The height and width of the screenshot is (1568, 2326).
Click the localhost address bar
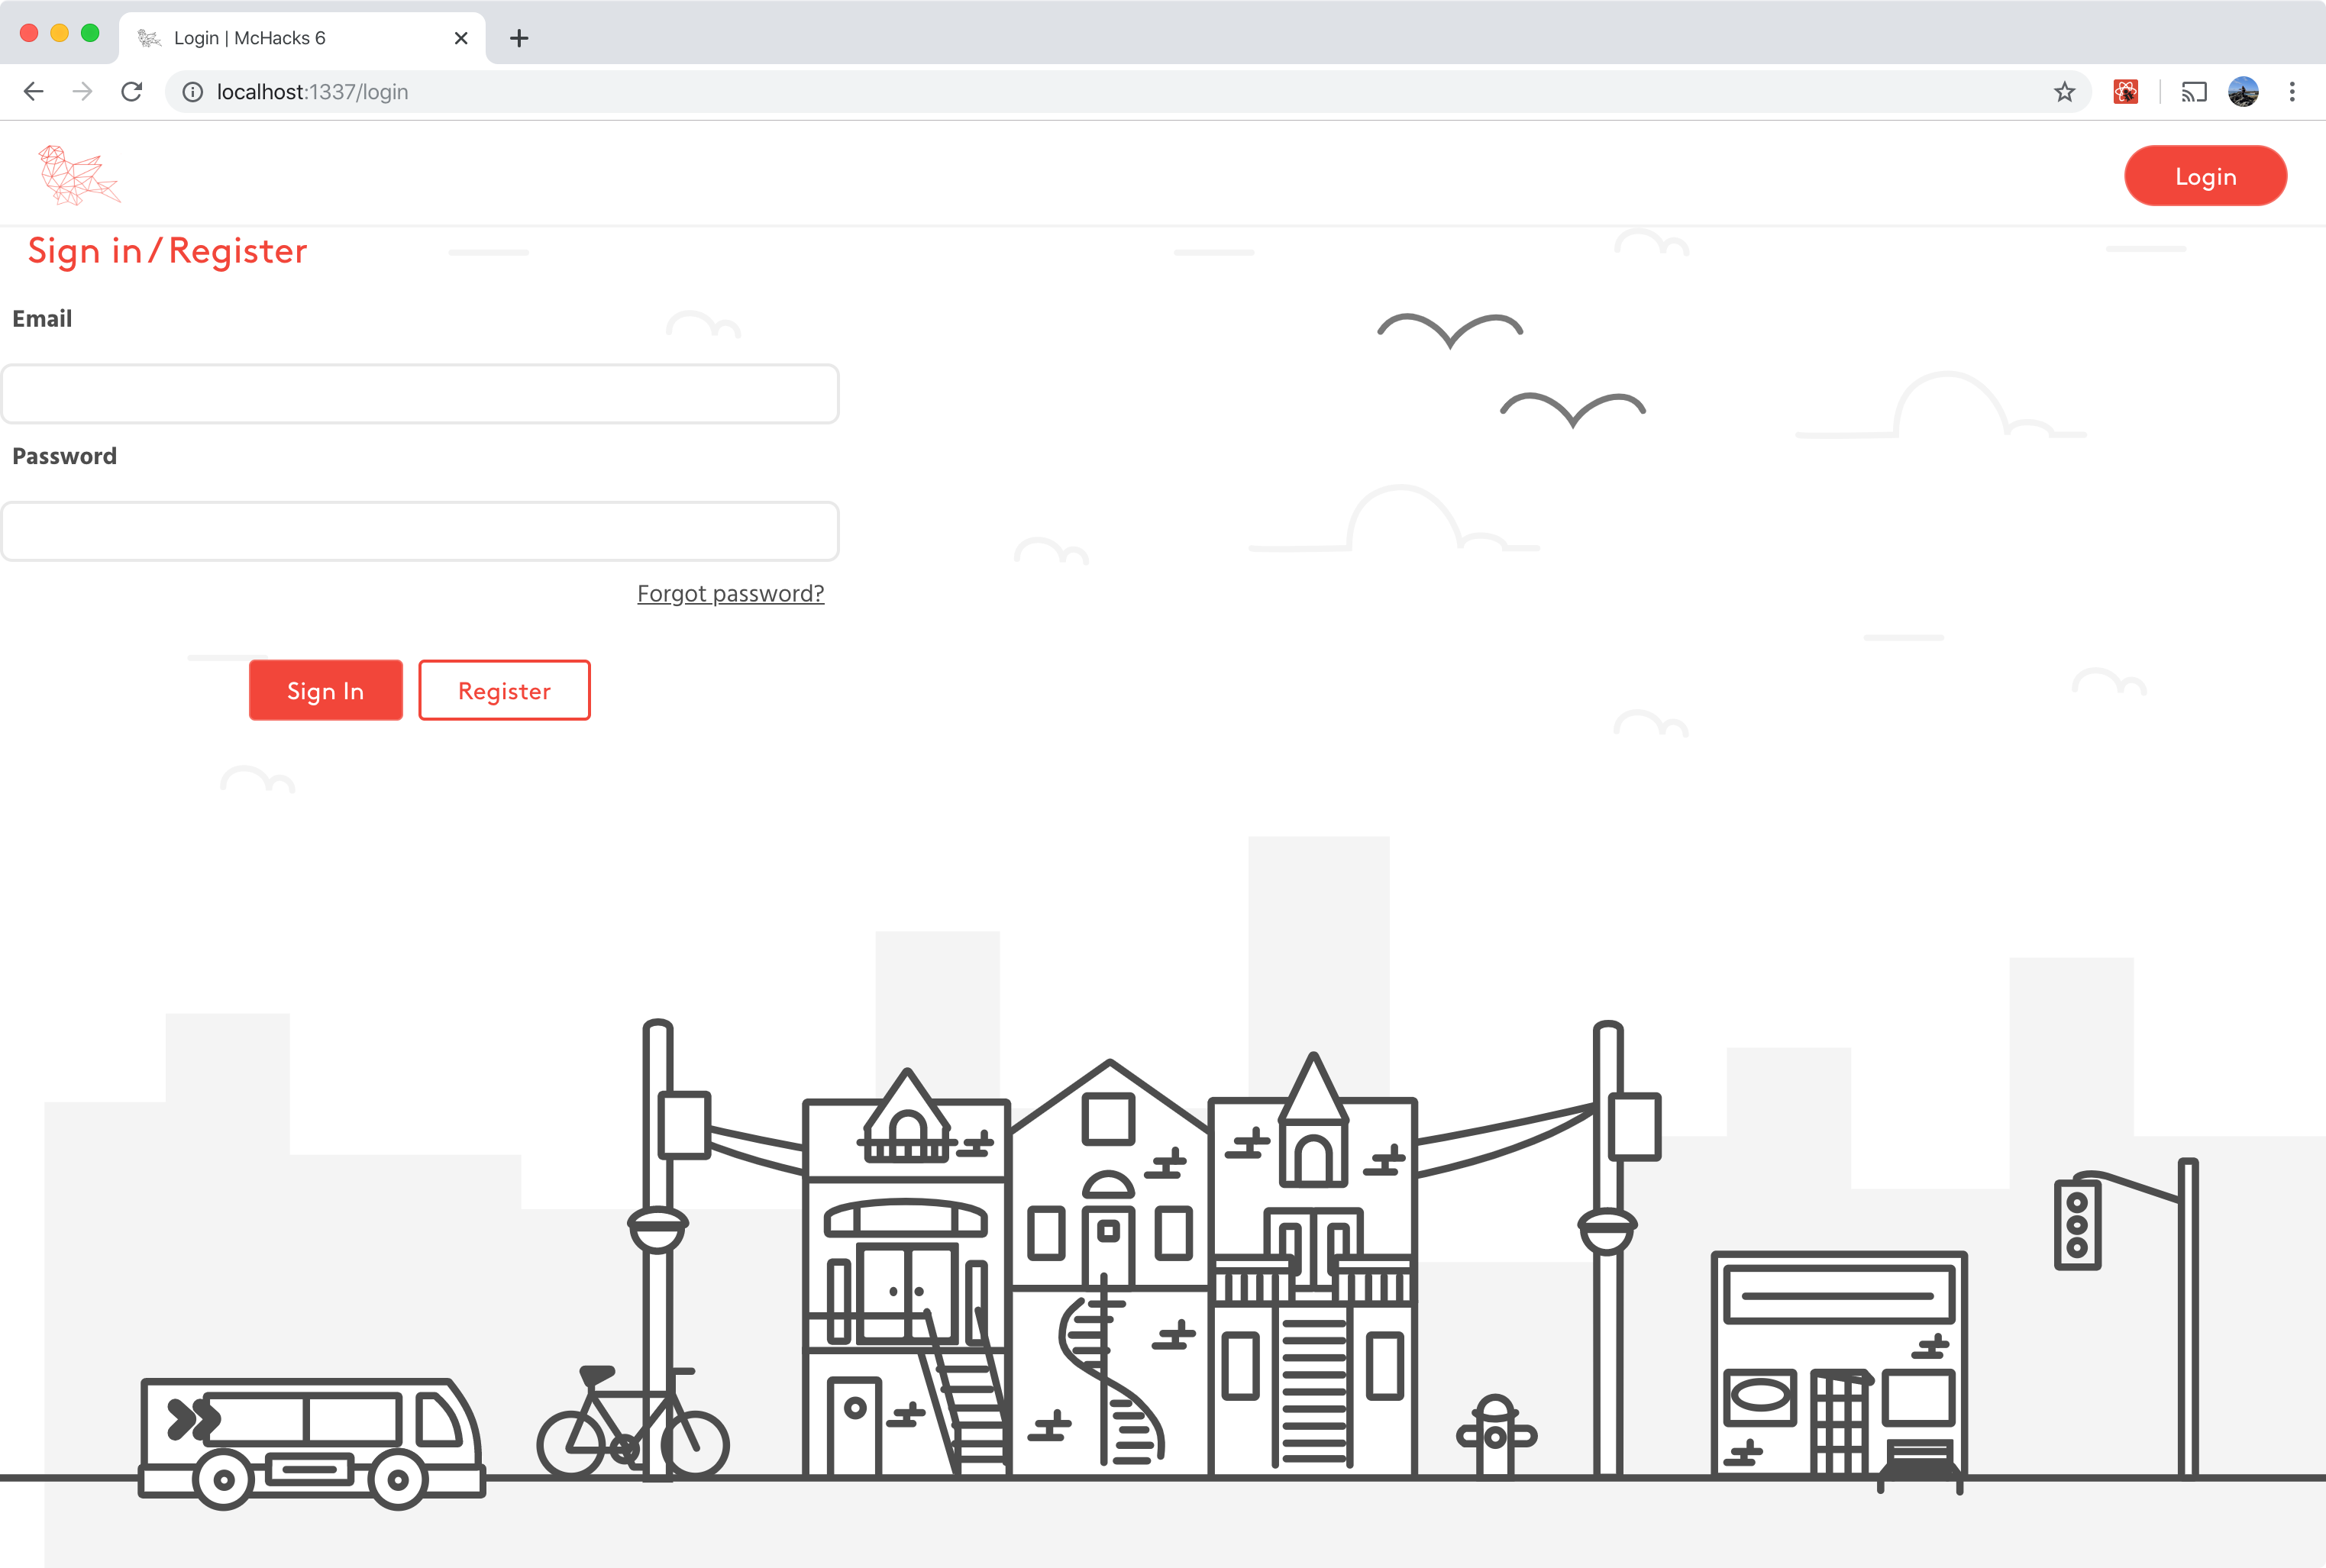pos(1100,92)
